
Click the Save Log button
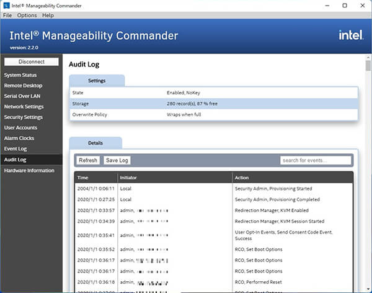[117, 160]
